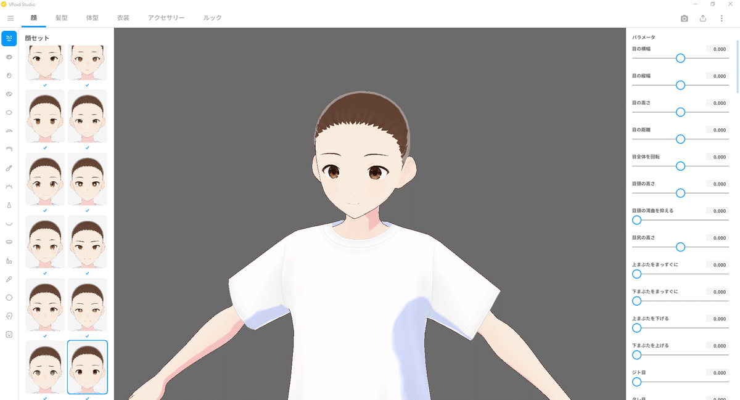
Task: Switch to the 衣装 (Outfit) tab
Action: point(123,18)
